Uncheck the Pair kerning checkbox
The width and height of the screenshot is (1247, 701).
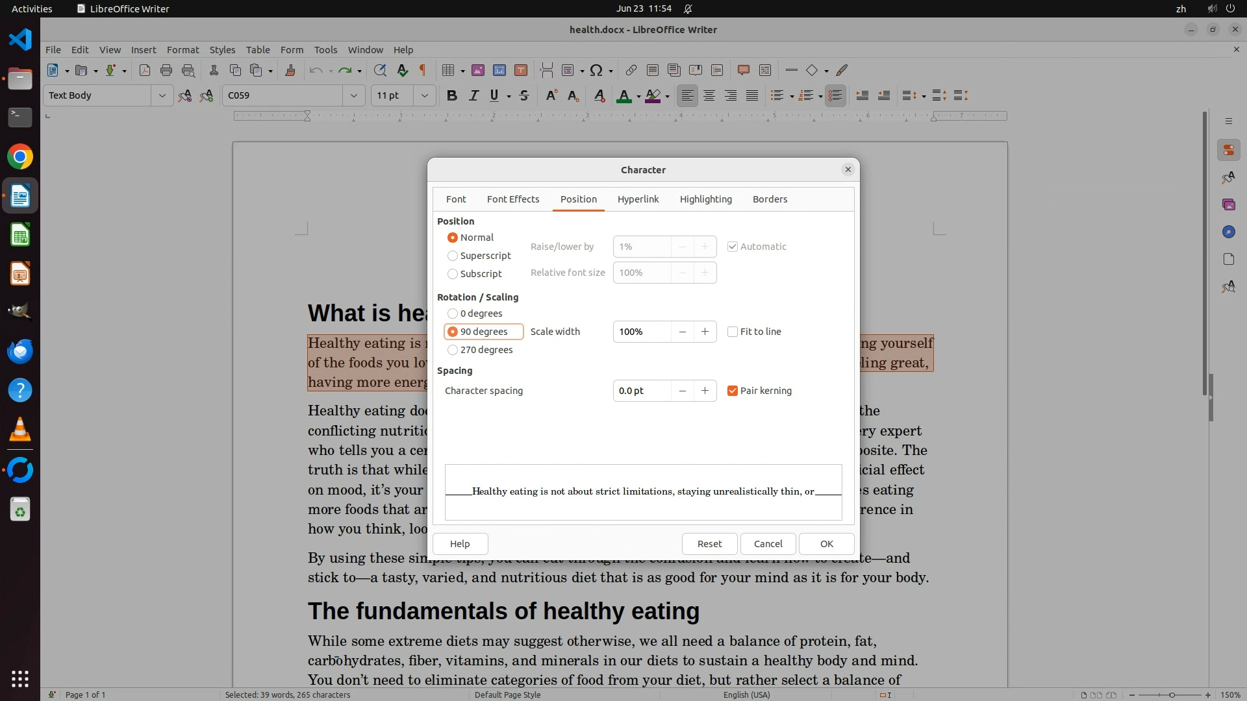[x=733, y=391]
